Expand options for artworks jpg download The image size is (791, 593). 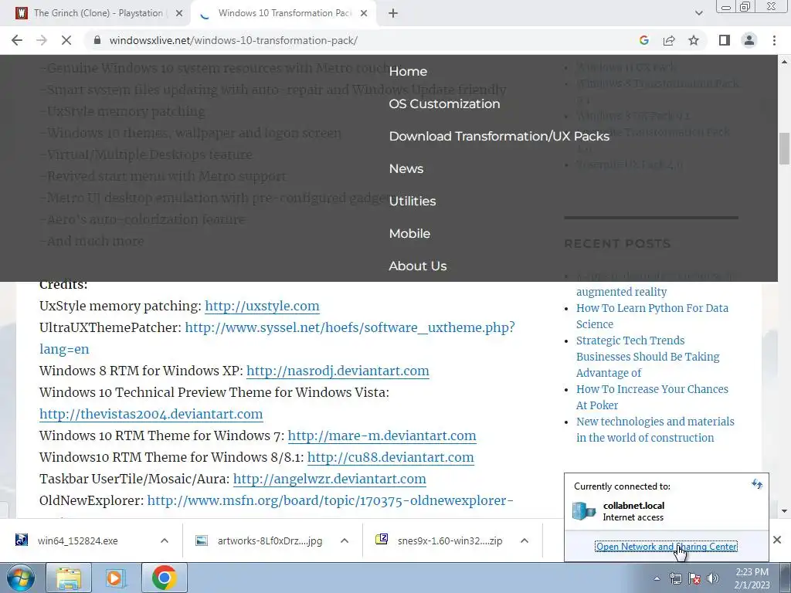(x=345, y=540)
